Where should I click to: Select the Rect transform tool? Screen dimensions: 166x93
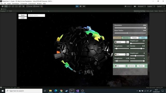pyautogui.click(x=16, y=6)
